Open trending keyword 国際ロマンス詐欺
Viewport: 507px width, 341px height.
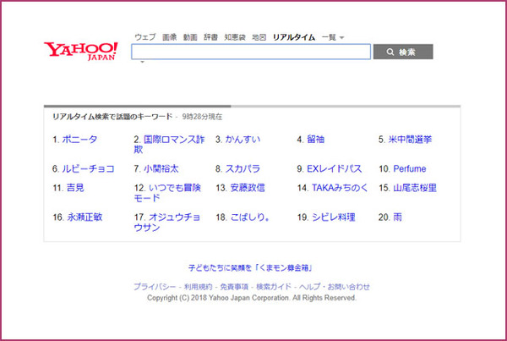[169, 145]
